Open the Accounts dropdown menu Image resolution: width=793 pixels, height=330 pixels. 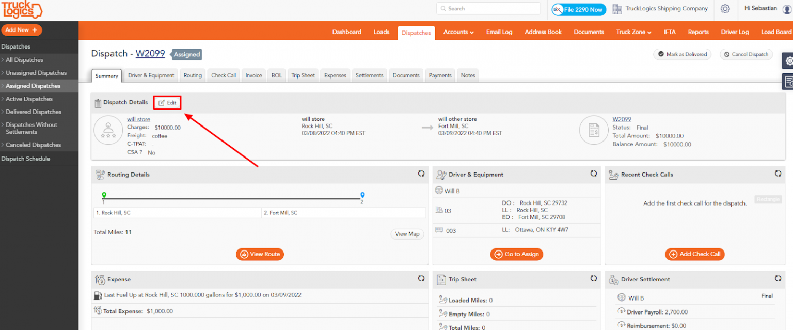tap(458, 32)
